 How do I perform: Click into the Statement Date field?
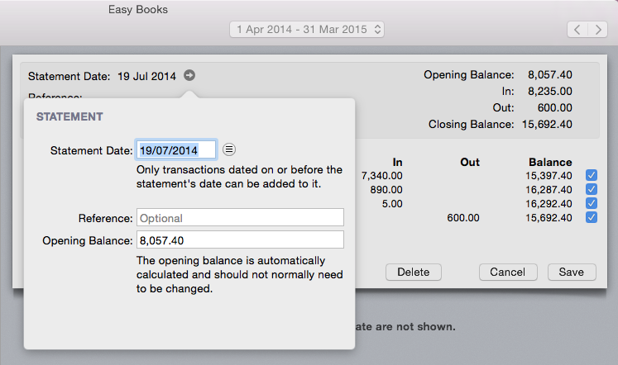point(176,149)
